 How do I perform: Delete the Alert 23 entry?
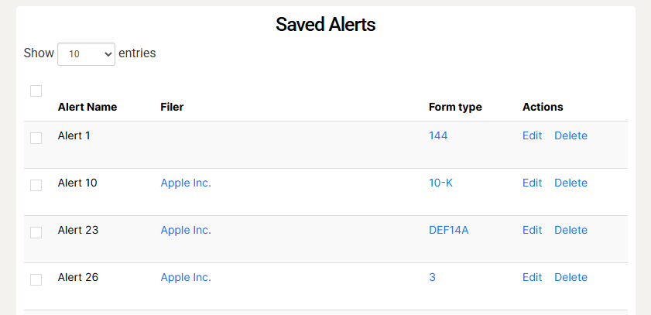pyautogui.click(x=570, y=231)
